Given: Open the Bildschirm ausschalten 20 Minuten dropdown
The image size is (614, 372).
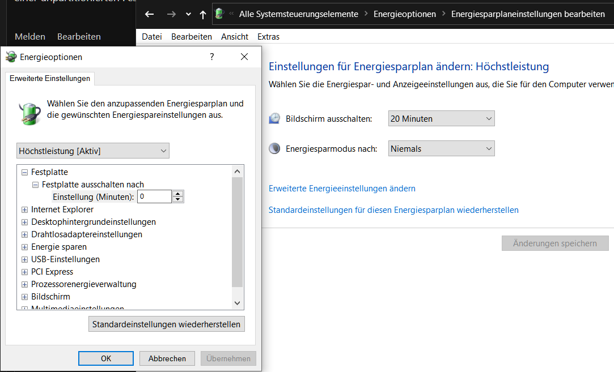Looking at the screenshot, I should tap(441, 118).
